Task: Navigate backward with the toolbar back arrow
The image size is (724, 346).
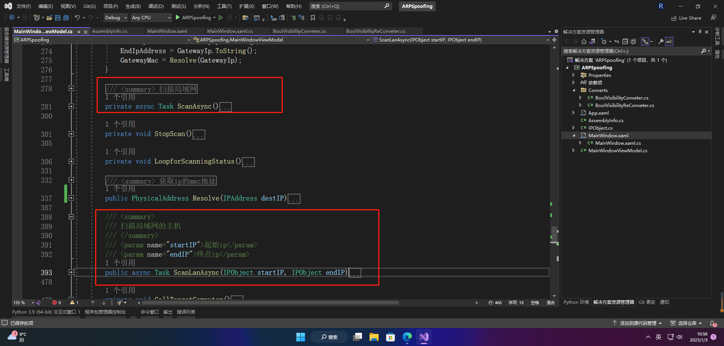Action: click(x=12, y=17)
